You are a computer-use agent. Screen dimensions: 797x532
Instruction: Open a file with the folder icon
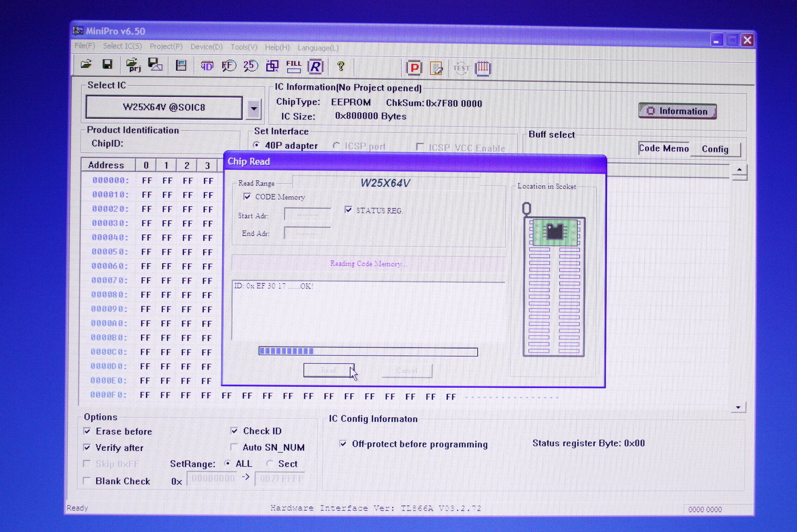86,64
